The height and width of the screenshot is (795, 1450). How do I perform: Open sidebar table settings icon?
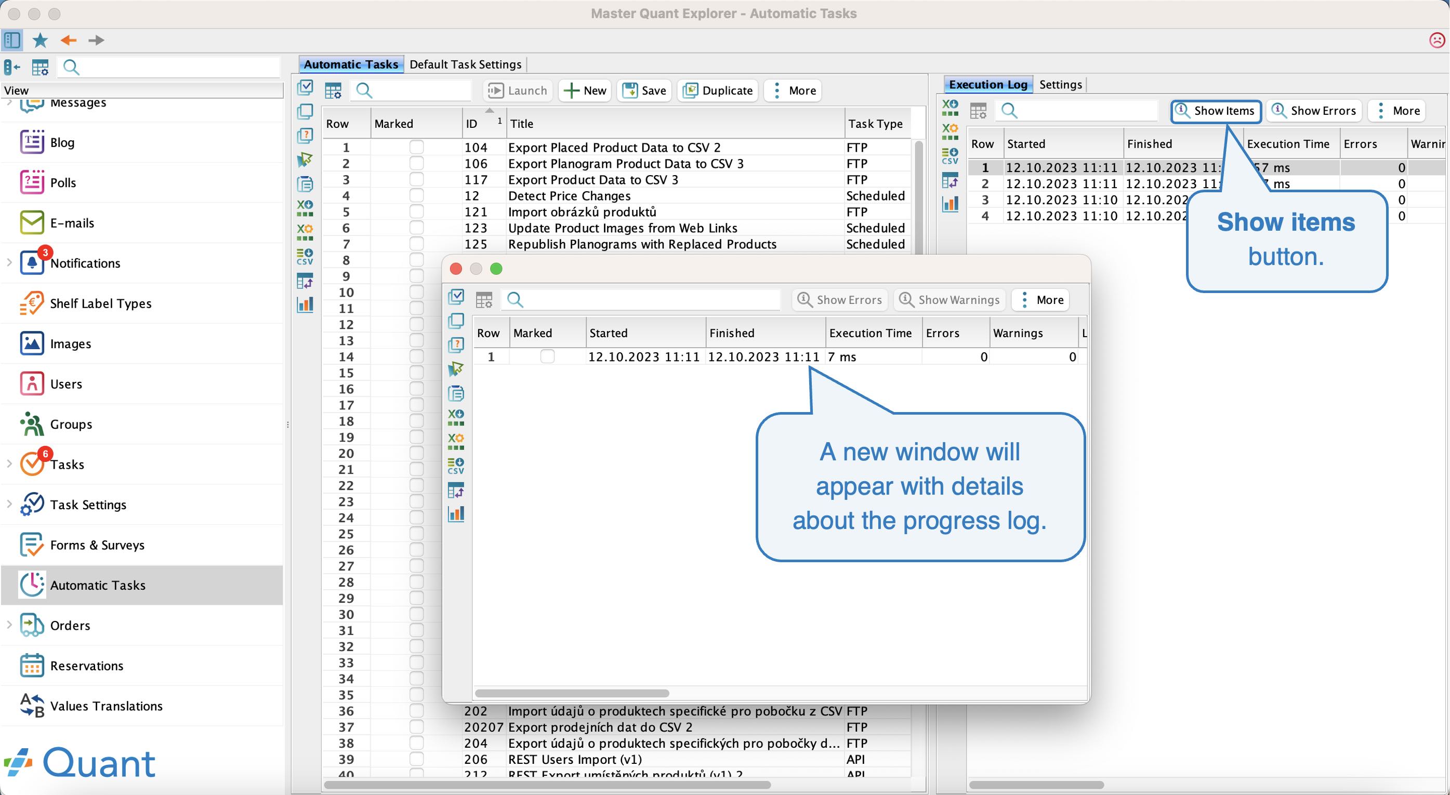coord(40,68)
